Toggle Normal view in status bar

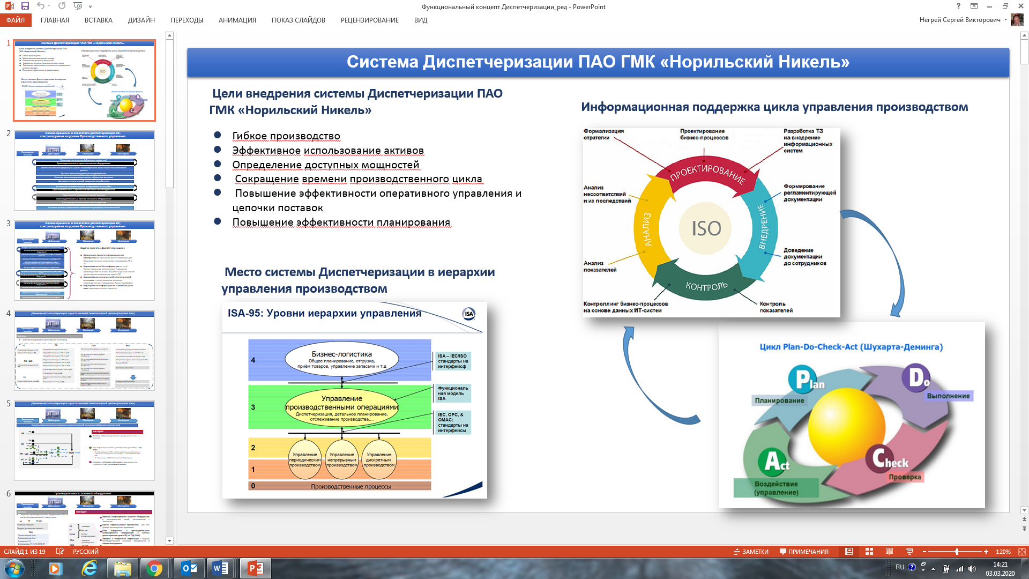point(849,551)
